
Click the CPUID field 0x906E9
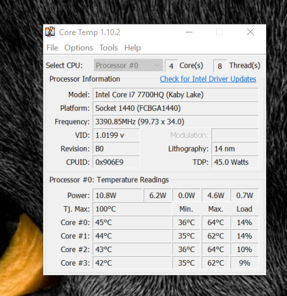pyautogui.click(x=116, y=162)
